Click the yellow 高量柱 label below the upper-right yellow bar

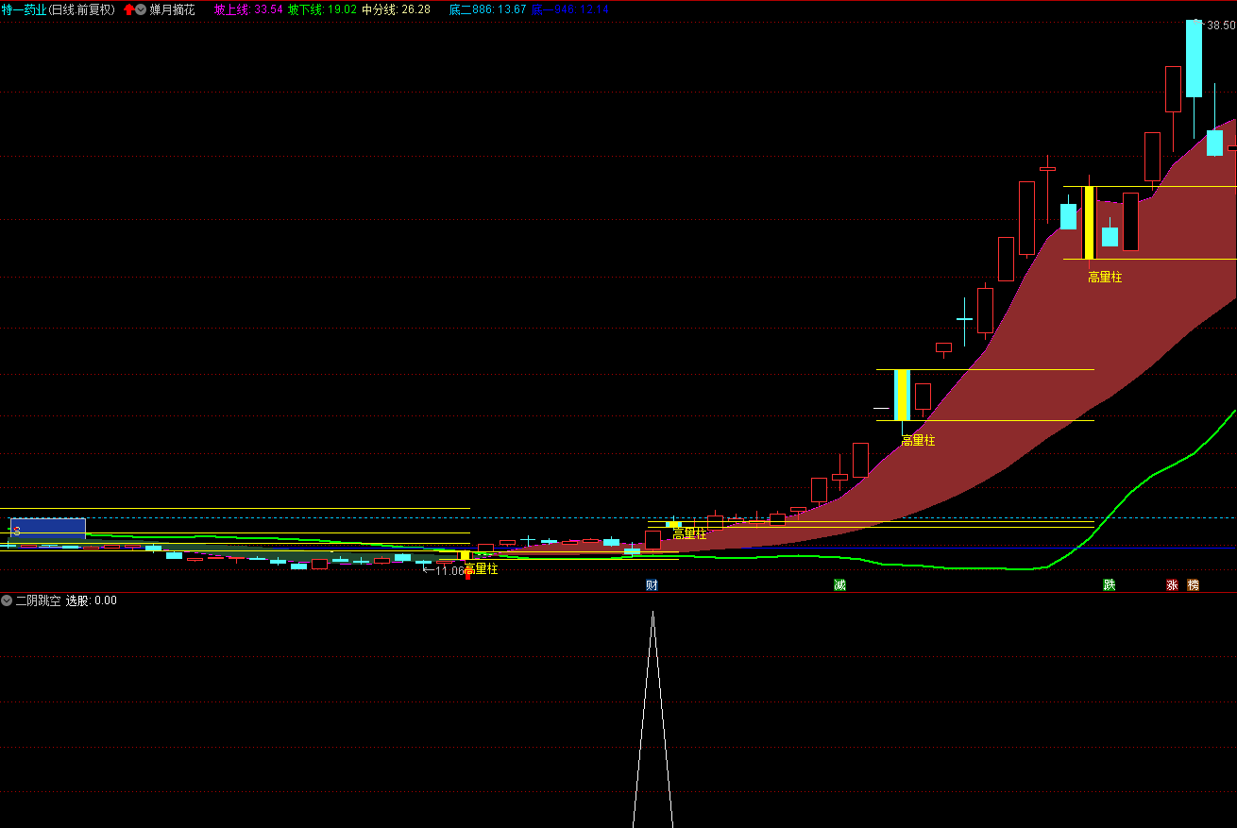[x=1105, y=278]
